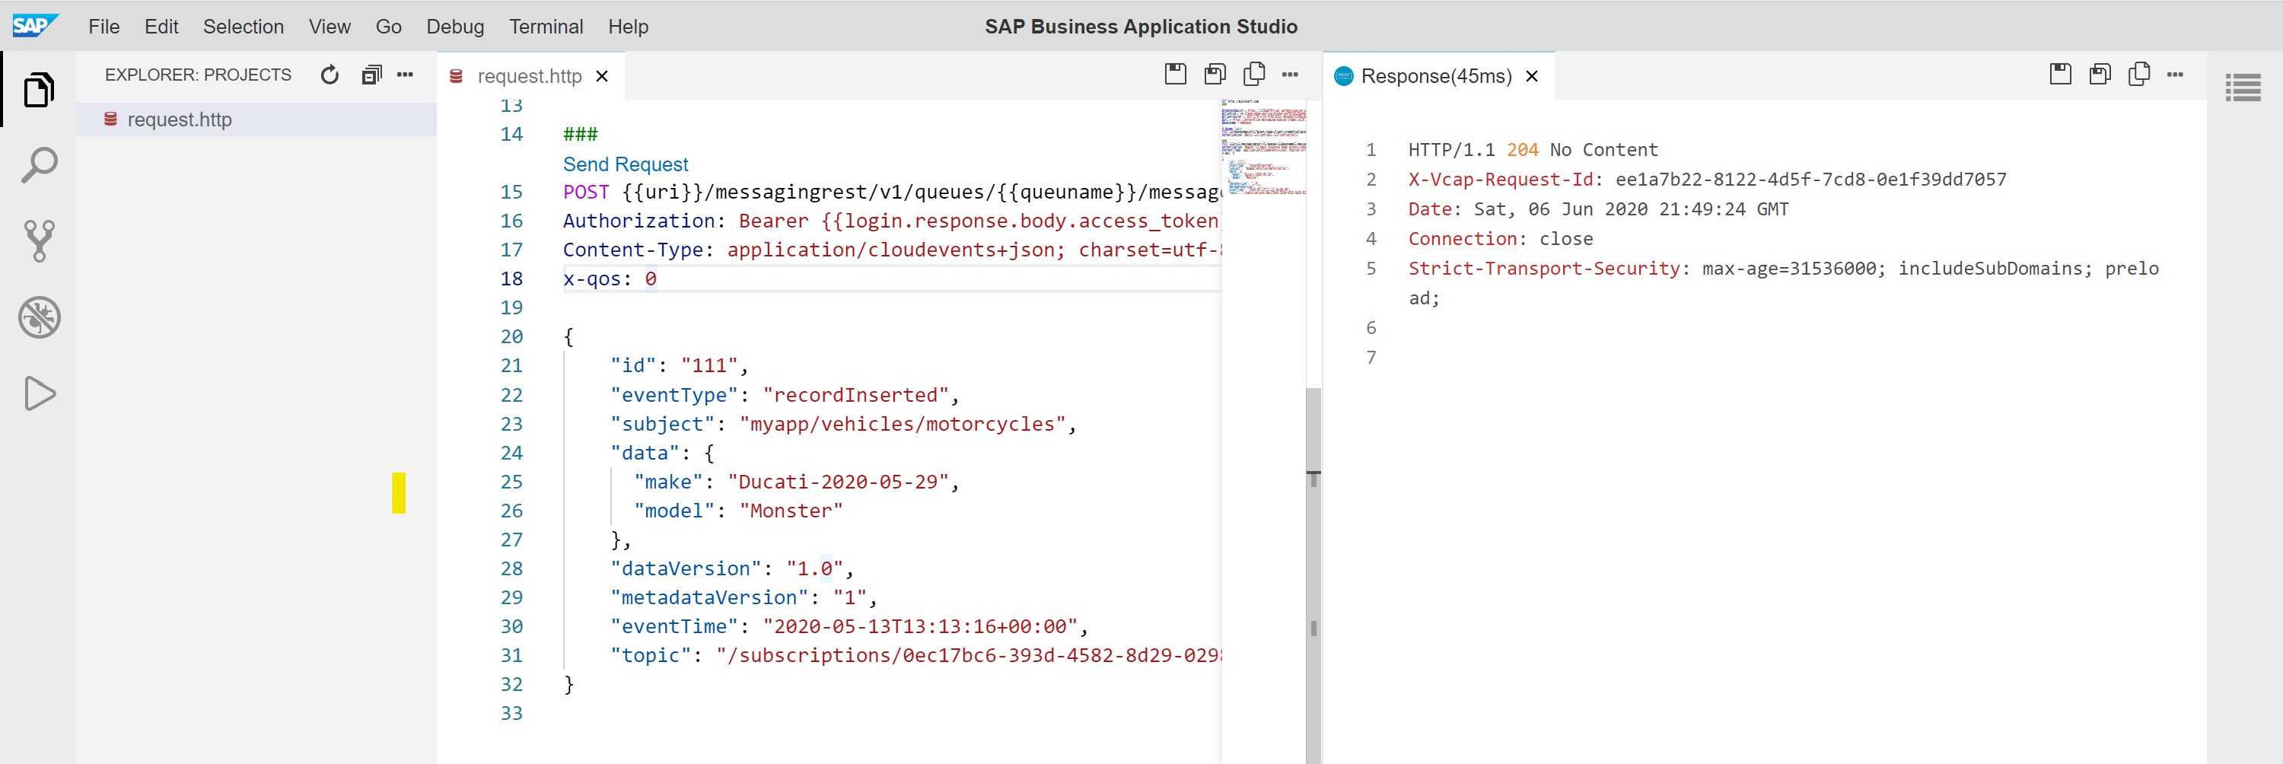Collapse all folders in Explorer
Image resolution: width=2283 pixels, height=764 pixels.
coord(371,75)
